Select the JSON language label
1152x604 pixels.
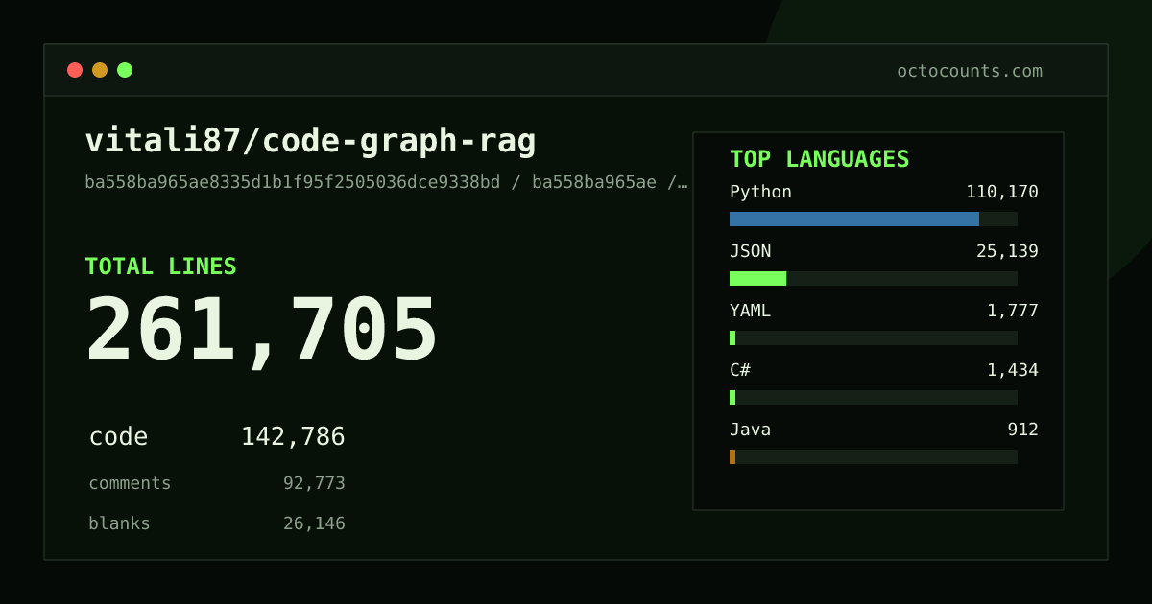[750, 251]
